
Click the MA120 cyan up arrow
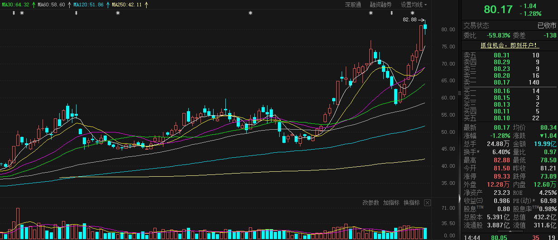[x=107, y=5]
